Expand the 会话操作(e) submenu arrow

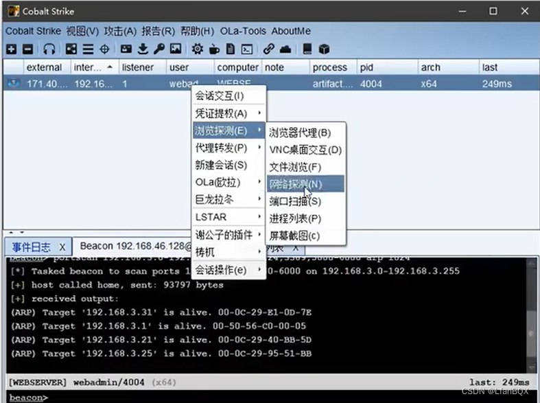[259, 269]
